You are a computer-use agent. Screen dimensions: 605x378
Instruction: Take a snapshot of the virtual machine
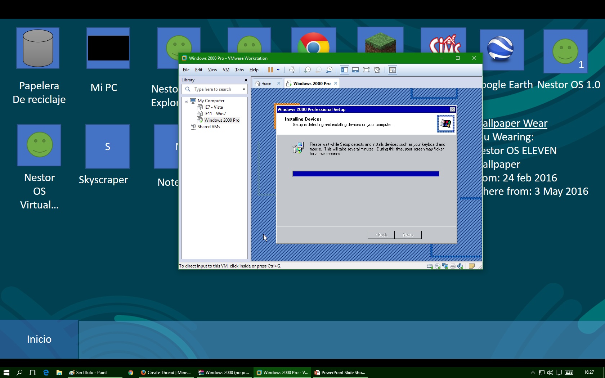point(308,70)
